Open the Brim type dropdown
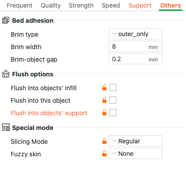The image size is (186, 188). pos(136,34)
